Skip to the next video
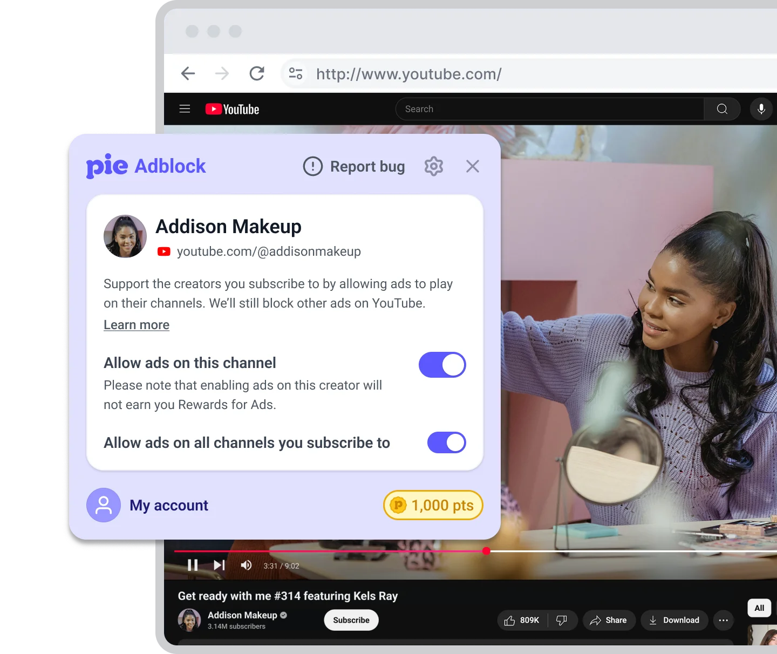 [x=219, y=565]
